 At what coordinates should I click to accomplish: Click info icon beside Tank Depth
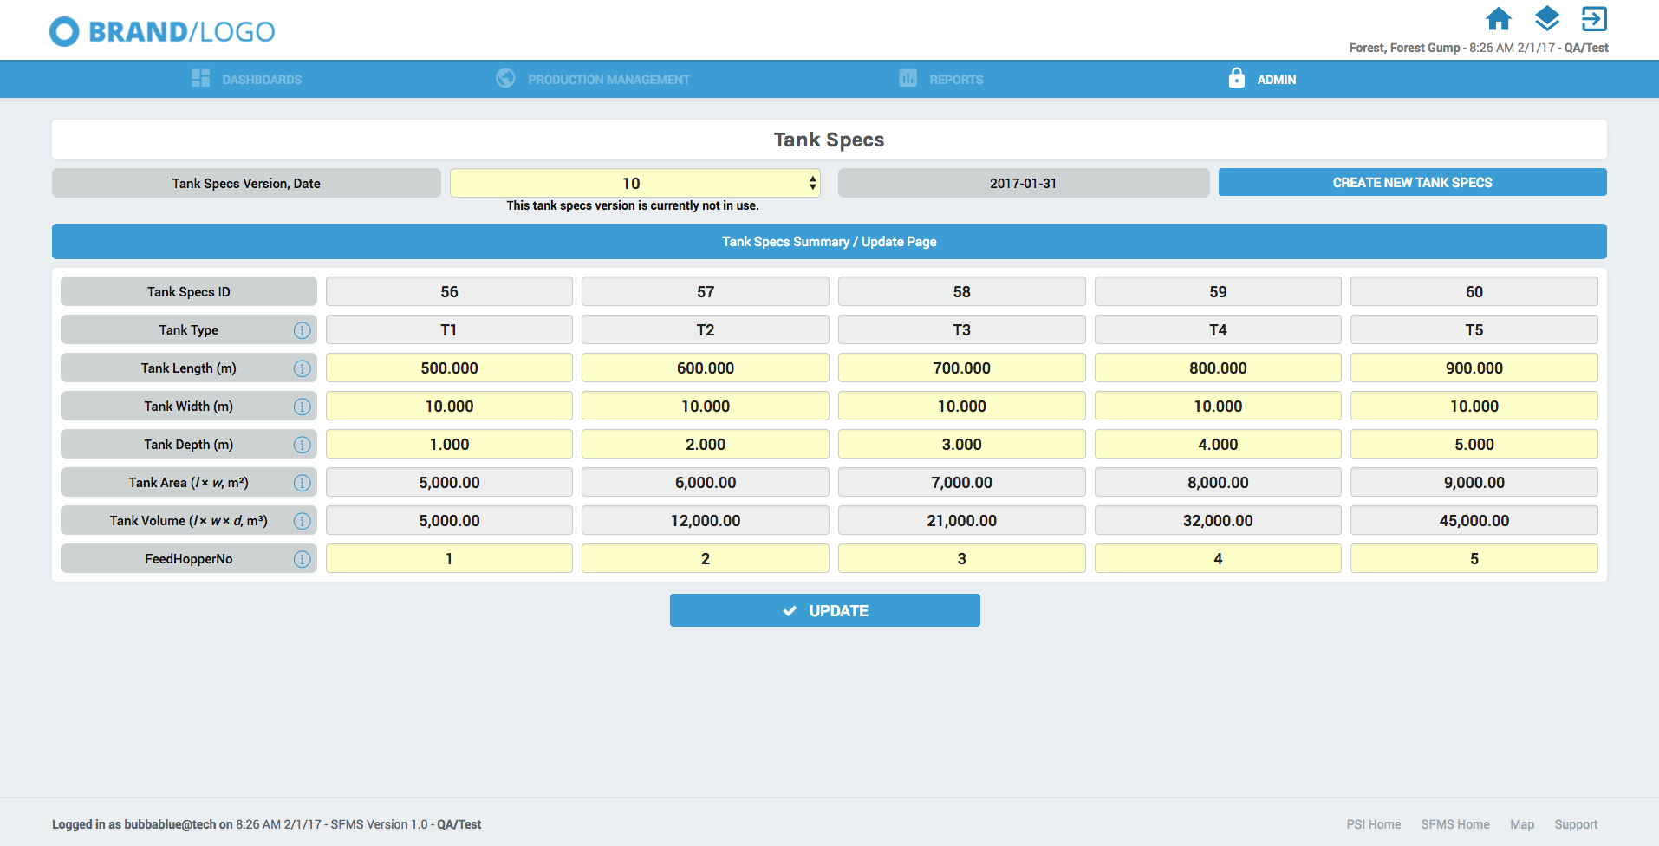tap(302, 445)
